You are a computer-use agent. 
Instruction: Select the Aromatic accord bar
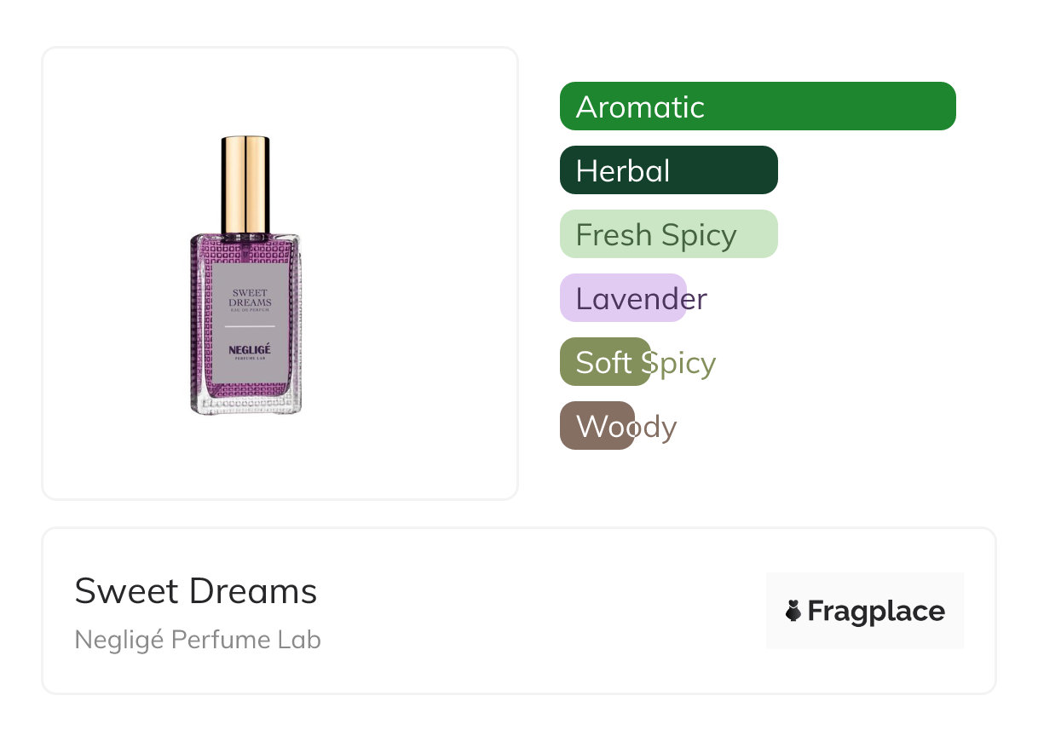tap(757, 106)
